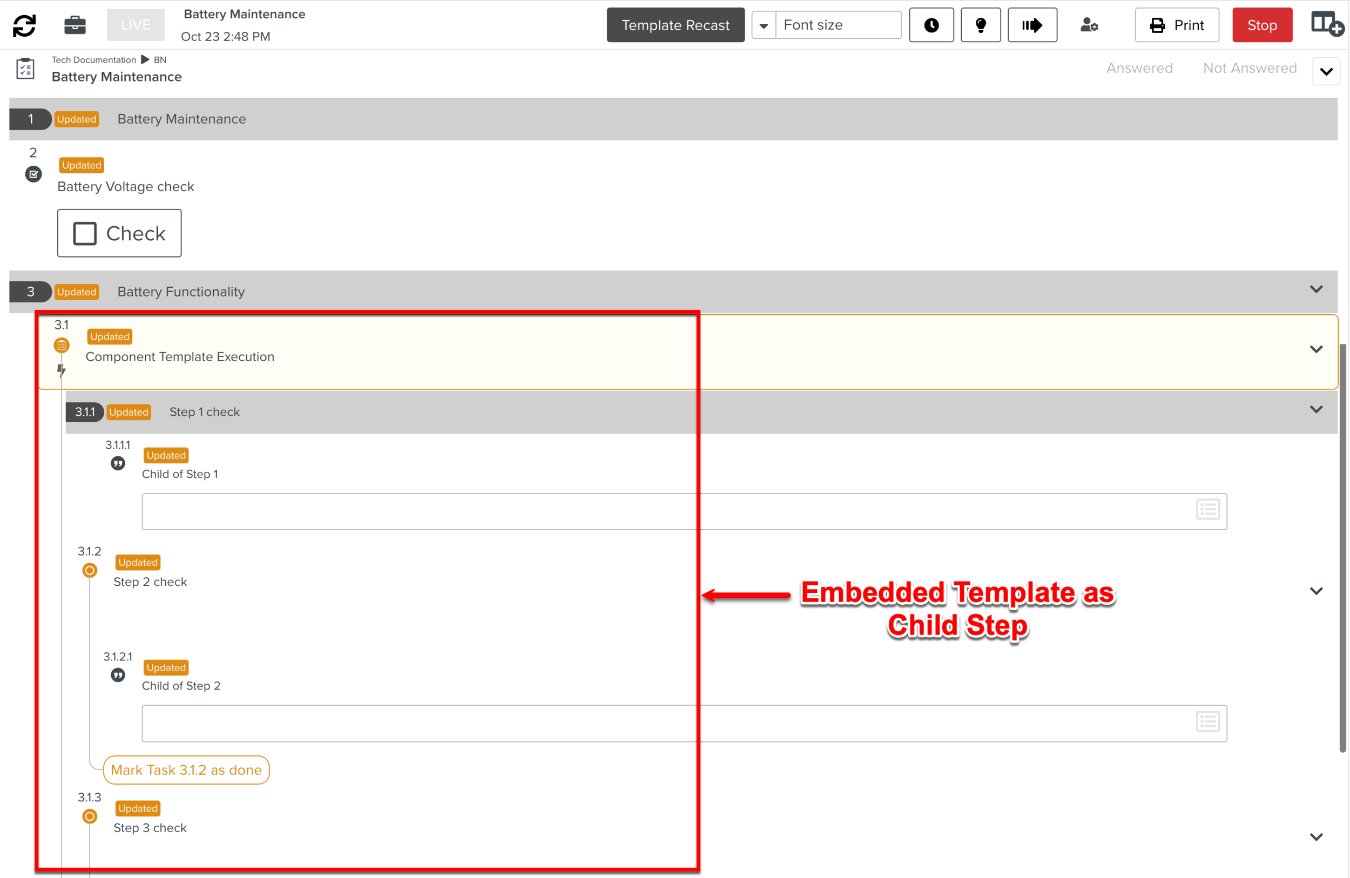This screenshot has width=1350, height=878.
Task: Open the Font size dropdown arrow
Action: 764,25
